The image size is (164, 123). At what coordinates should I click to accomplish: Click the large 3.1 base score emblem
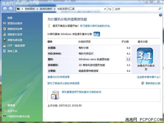(145, 56)
